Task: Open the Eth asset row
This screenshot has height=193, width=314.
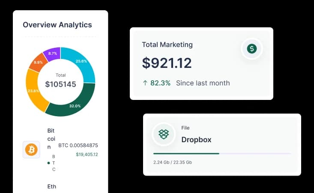Action: (x=51, y=187)
